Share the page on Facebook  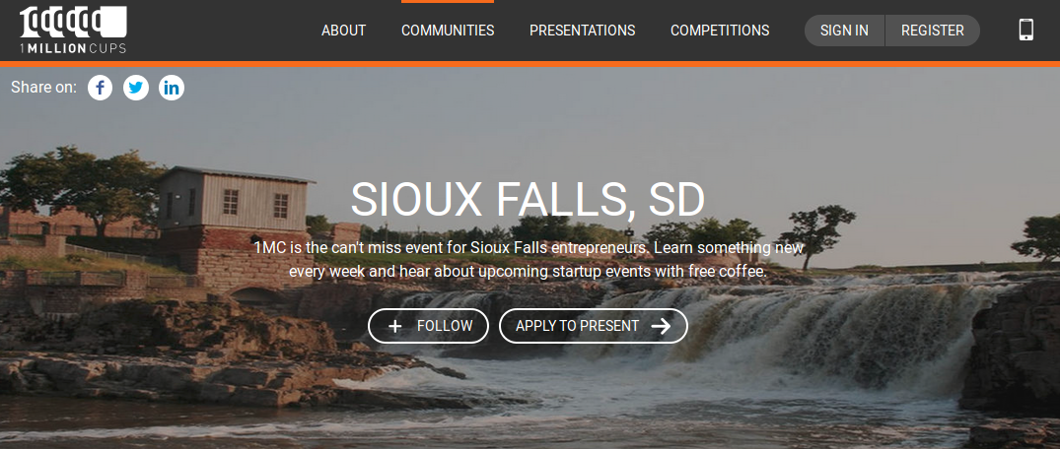[x=100, y=88]
